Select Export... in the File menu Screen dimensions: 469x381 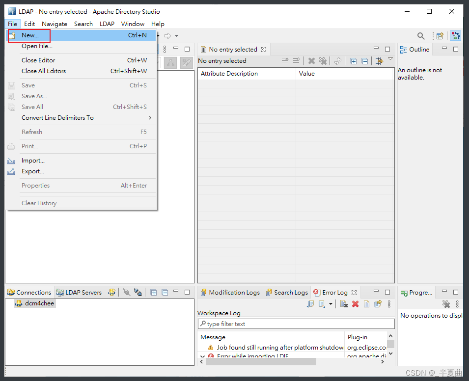(x=81, y=171)
